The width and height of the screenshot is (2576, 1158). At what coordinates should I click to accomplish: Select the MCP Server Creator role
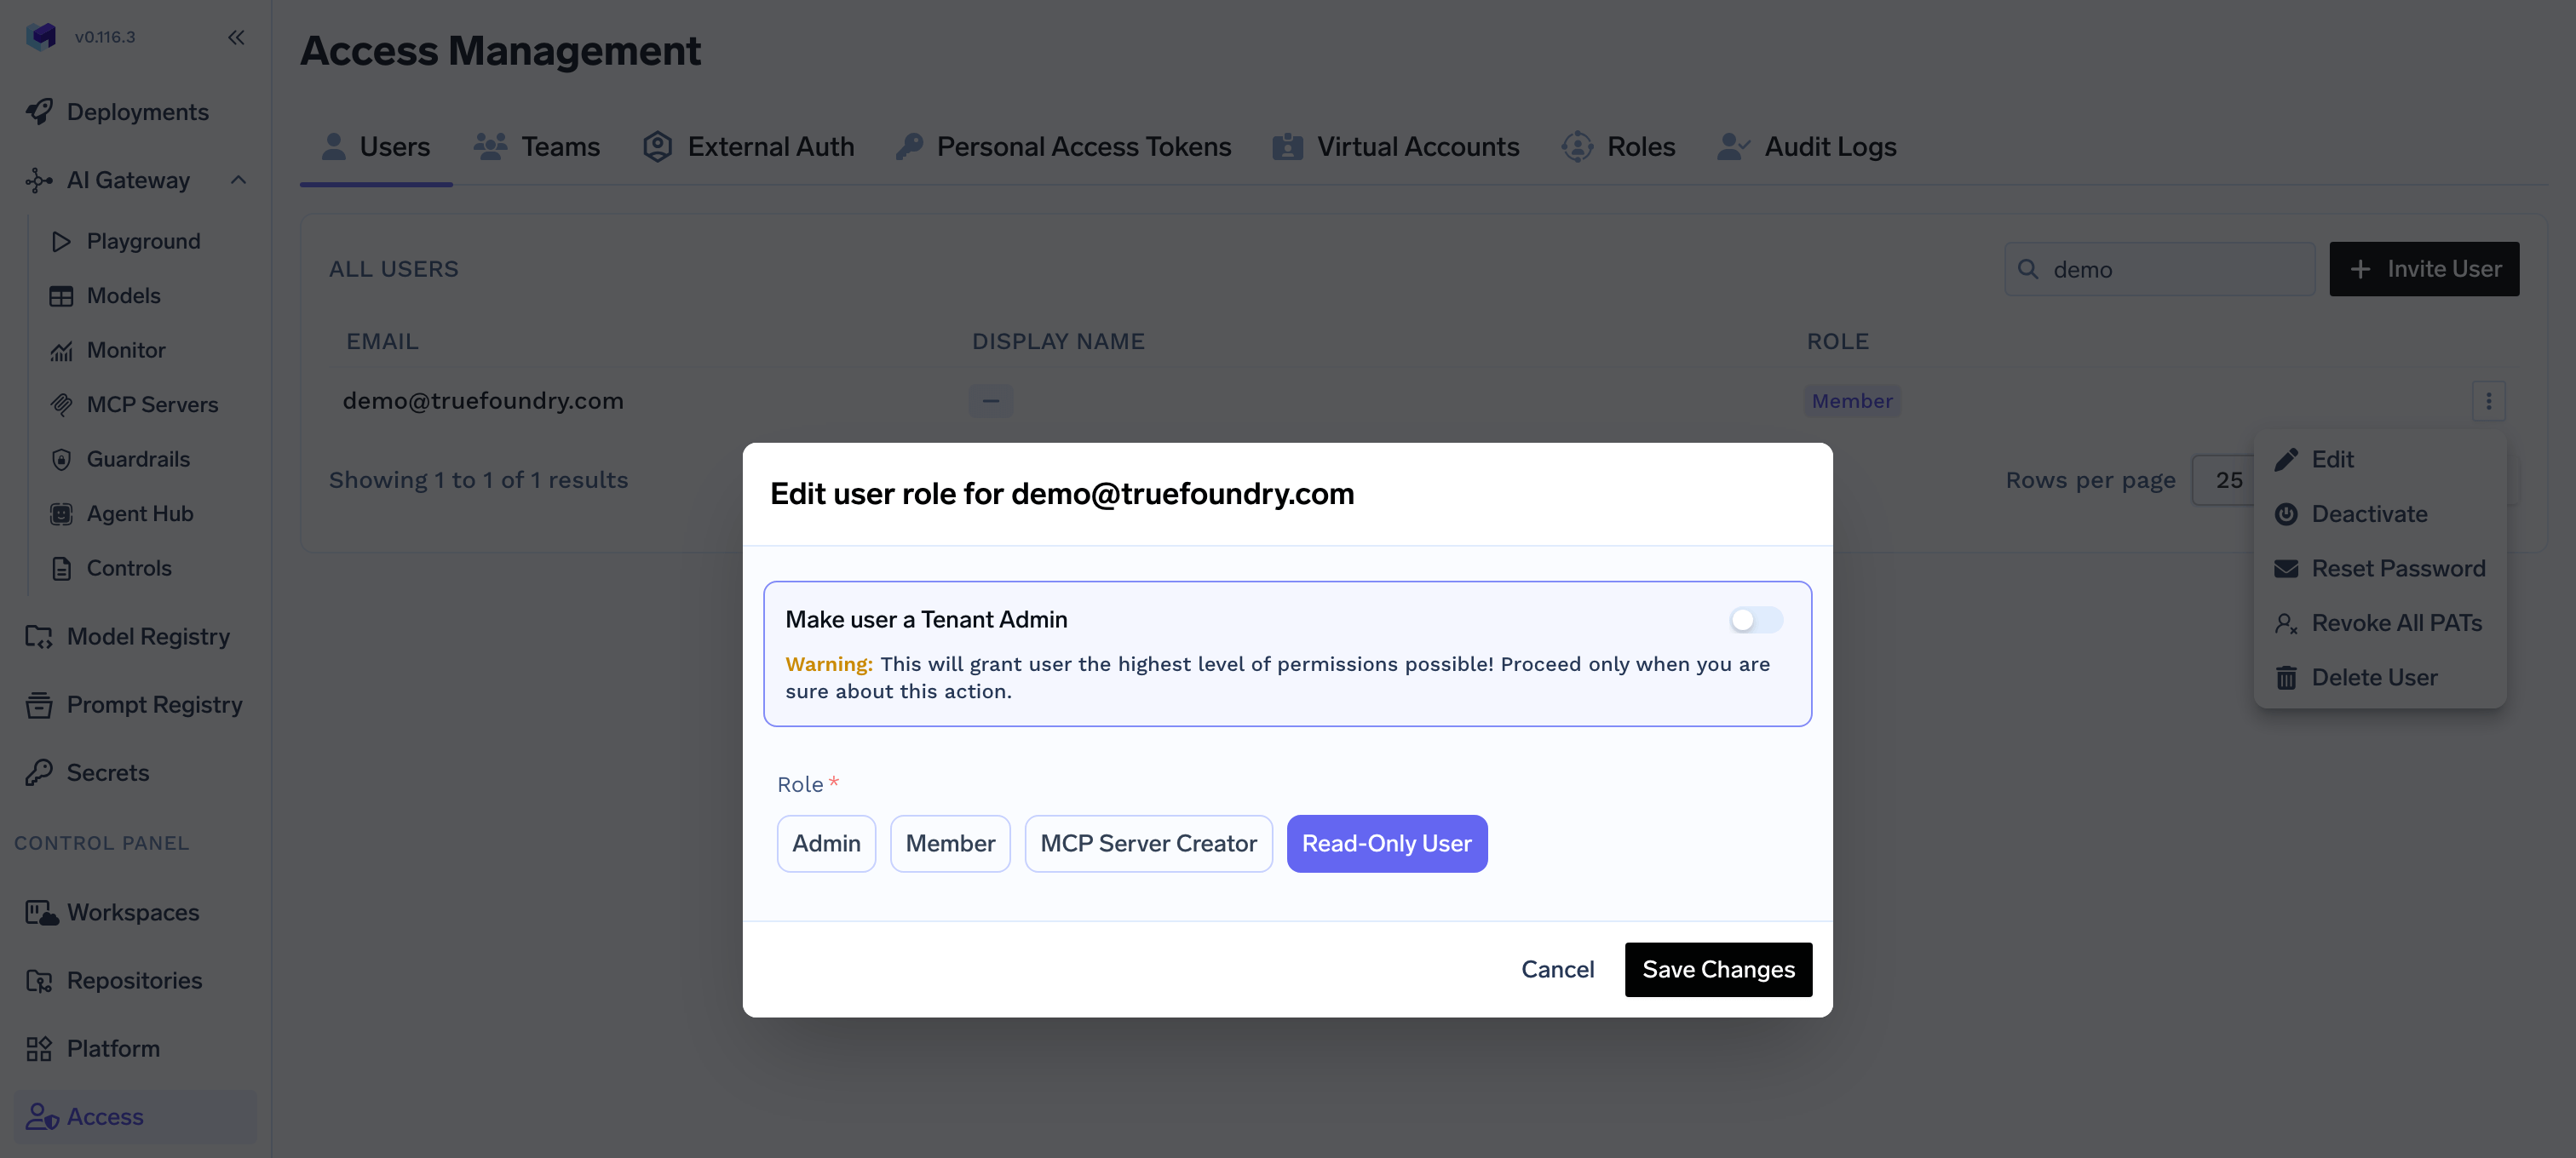pos(1148,843)
